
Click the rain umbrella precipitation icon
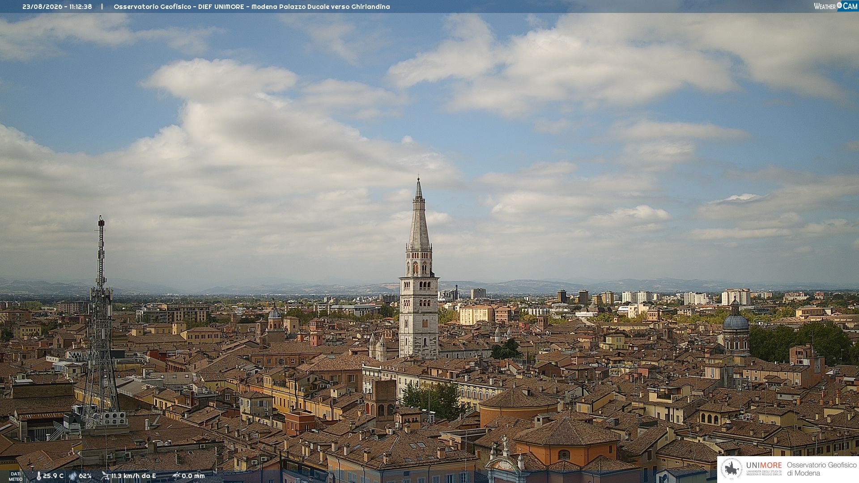[x=176, y=476]
